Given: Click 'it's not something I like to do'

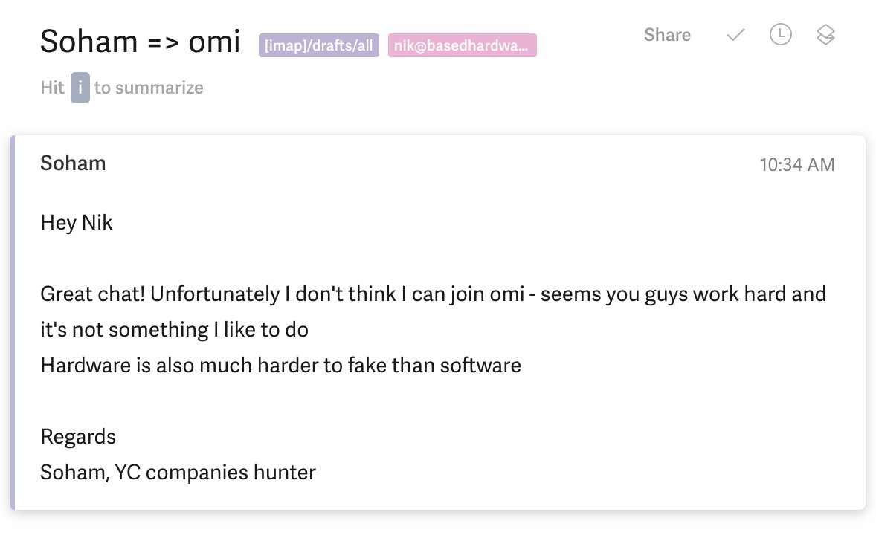Looking at the screenshot, I should (174, 330).
